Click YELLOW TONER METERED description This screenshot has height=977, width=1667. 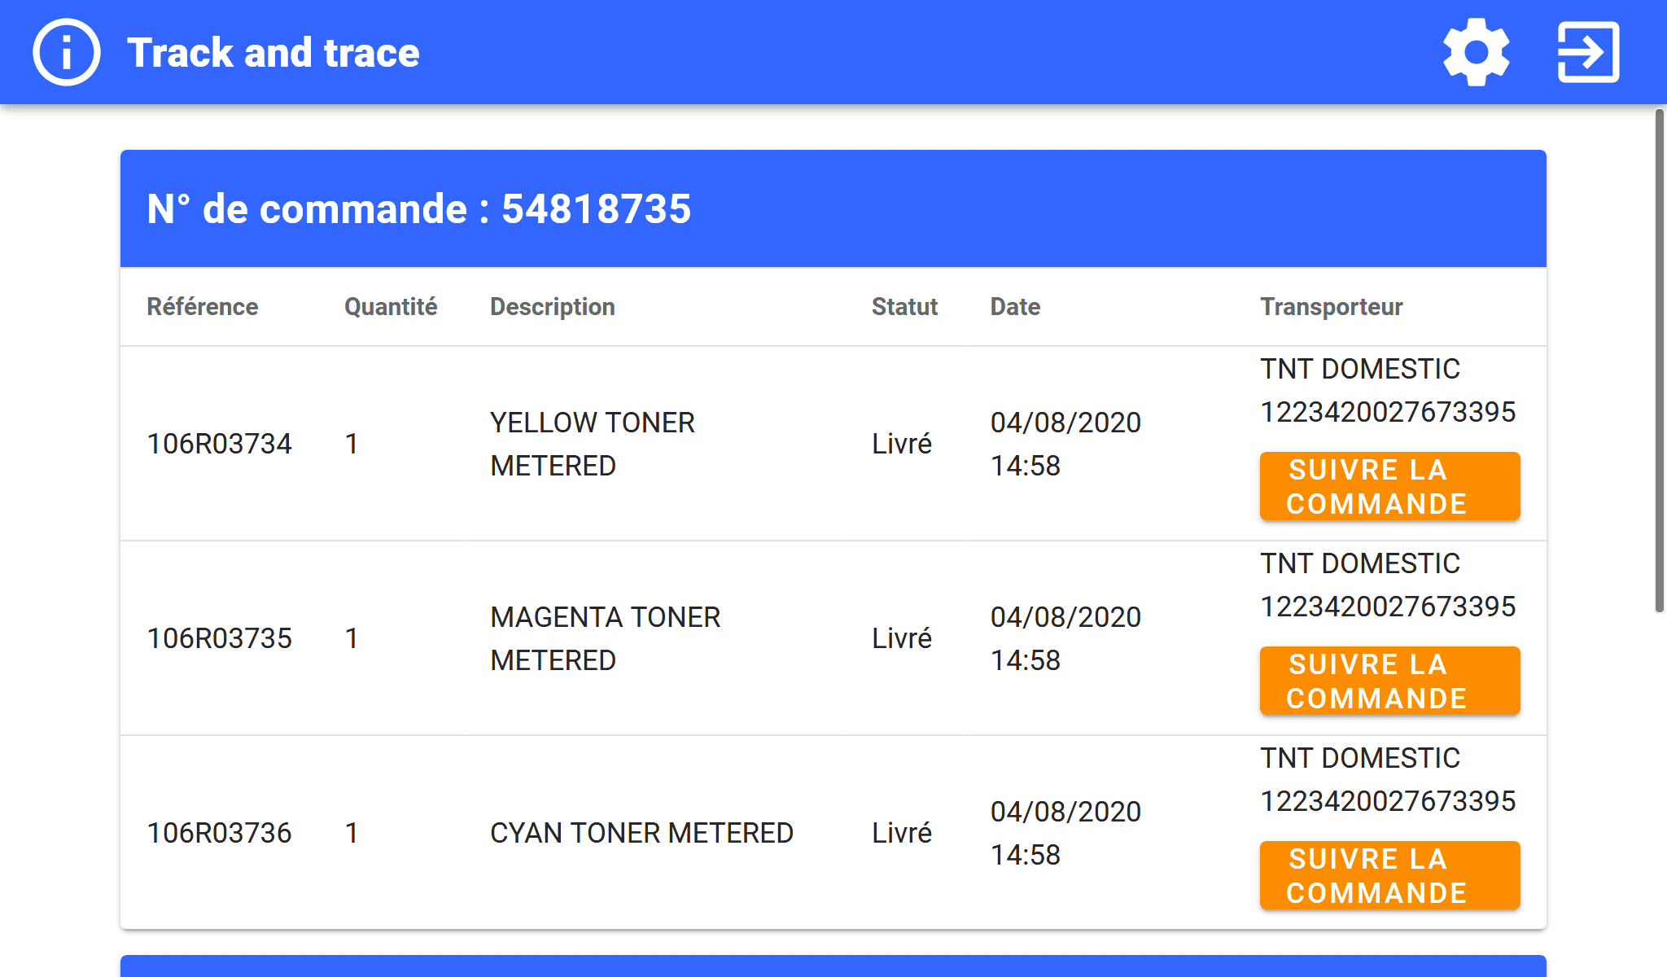593,444
